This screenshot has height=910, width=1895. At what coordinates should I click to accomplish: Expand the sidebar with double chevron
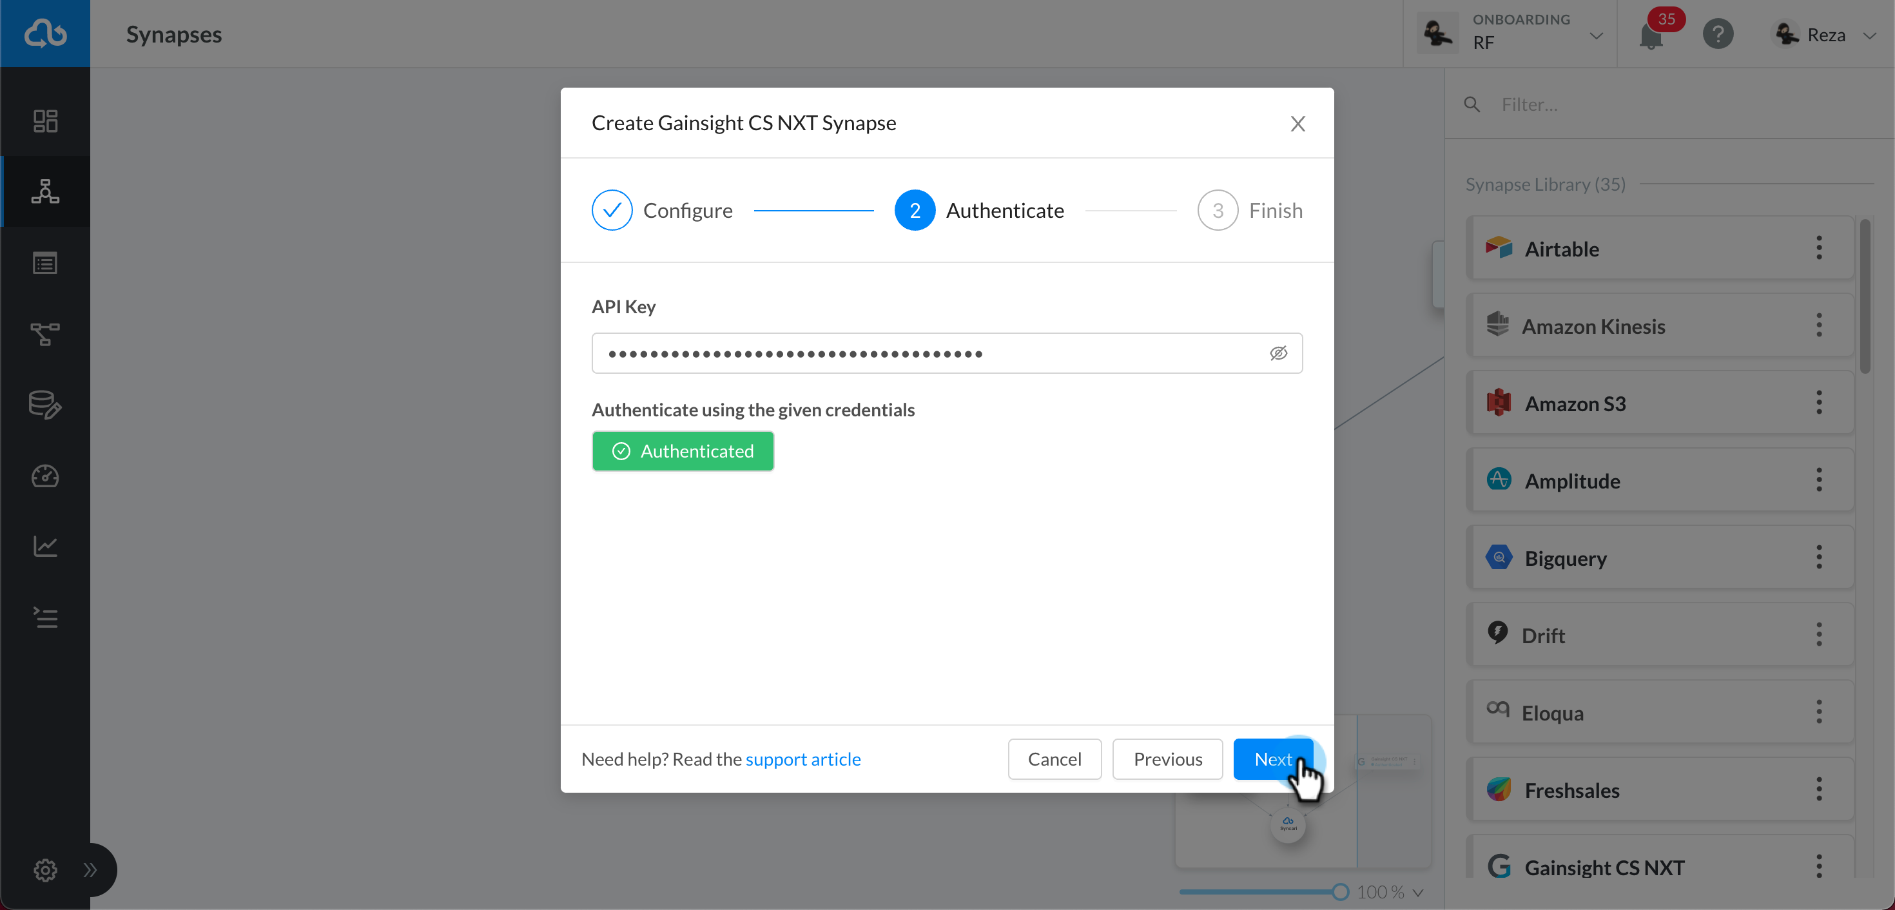tap(90, 869)
